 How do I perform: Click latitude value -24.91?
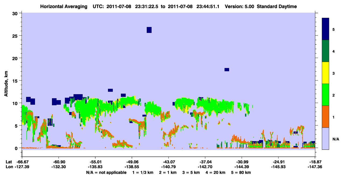click(x=278, y=162)
